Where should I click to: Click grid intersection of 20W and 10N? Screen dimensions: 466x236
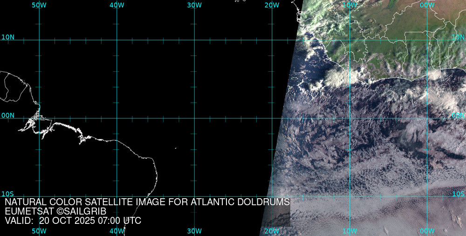coord(272,40)
